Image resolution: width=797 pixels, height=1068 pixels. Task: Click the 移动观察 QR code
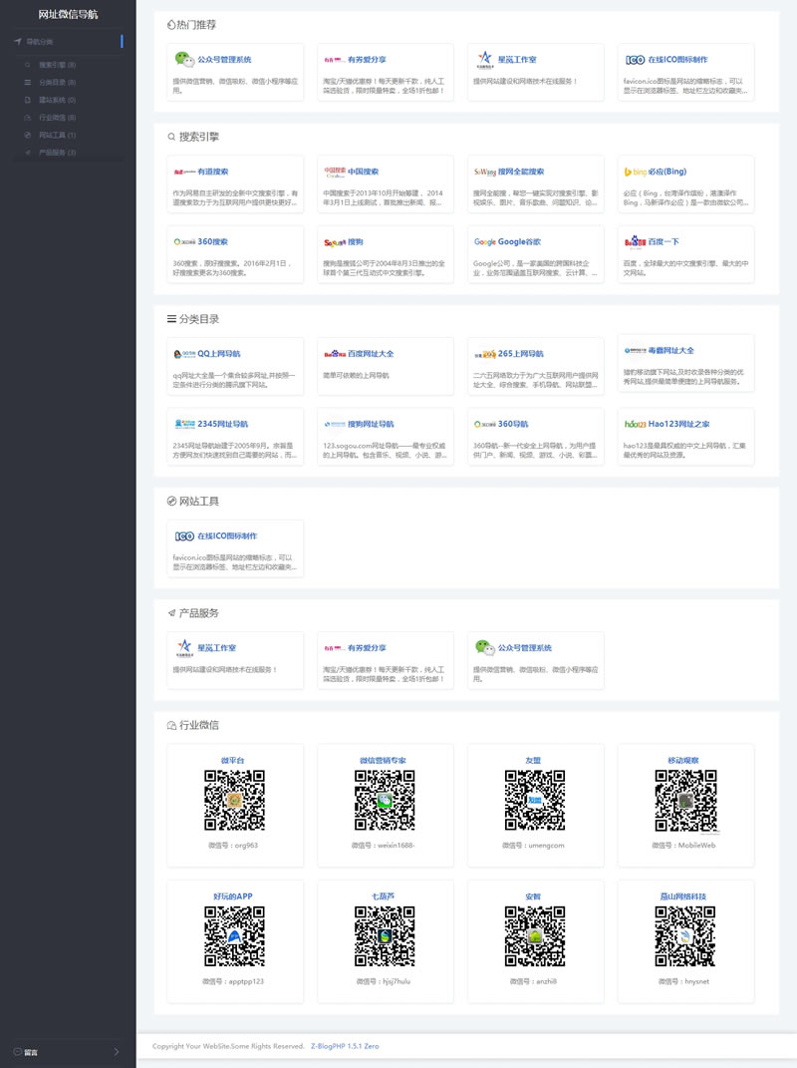[x=685, y=801]
